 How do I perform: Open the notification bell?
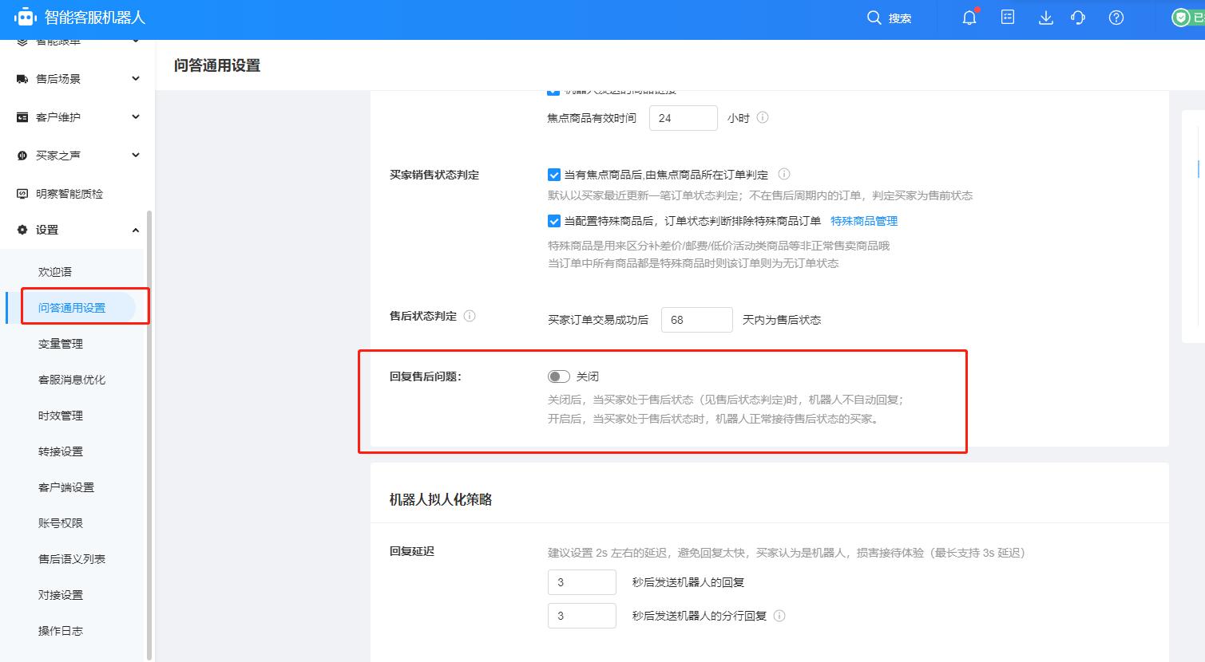point(969,18)
